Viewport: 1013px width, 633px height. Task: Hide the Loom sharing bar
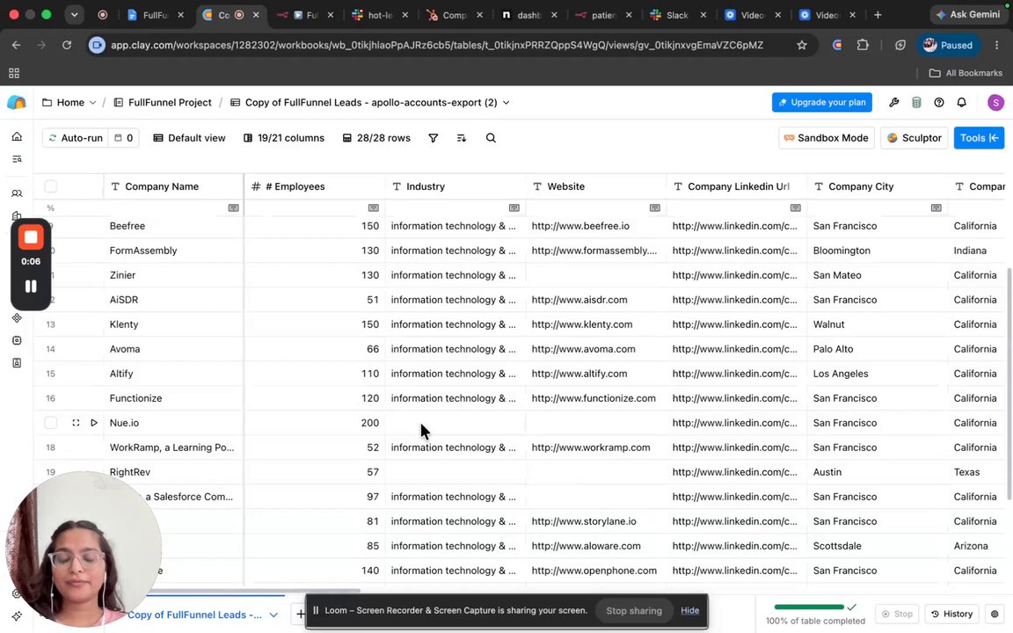click(x=689, y=611)
